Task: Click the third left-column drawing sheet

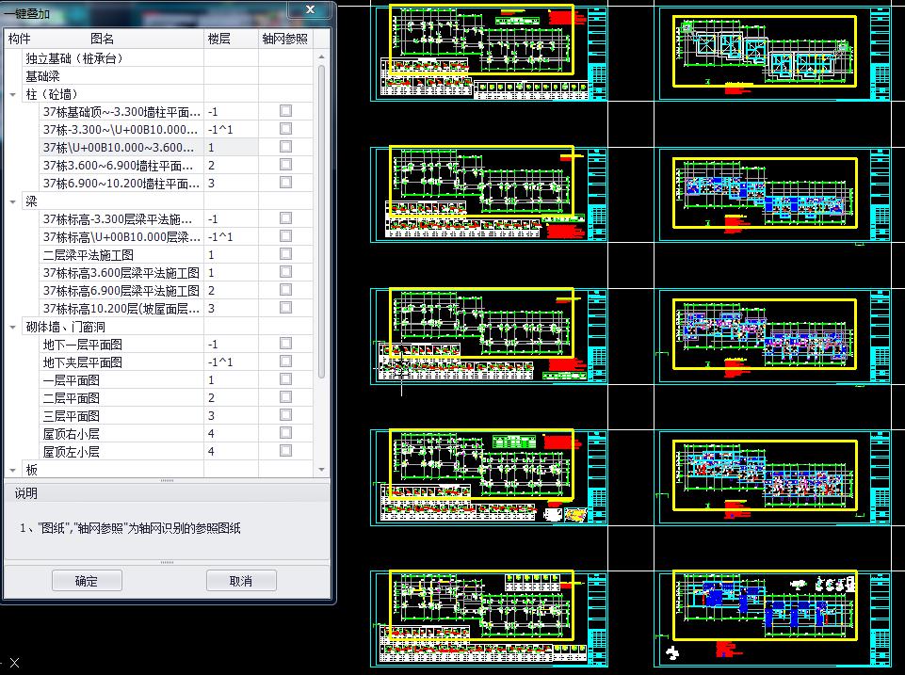Action: 489,336
